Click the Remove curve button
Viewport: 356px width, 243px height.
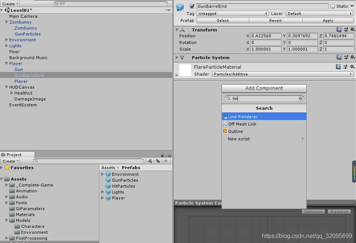point(339,212)
